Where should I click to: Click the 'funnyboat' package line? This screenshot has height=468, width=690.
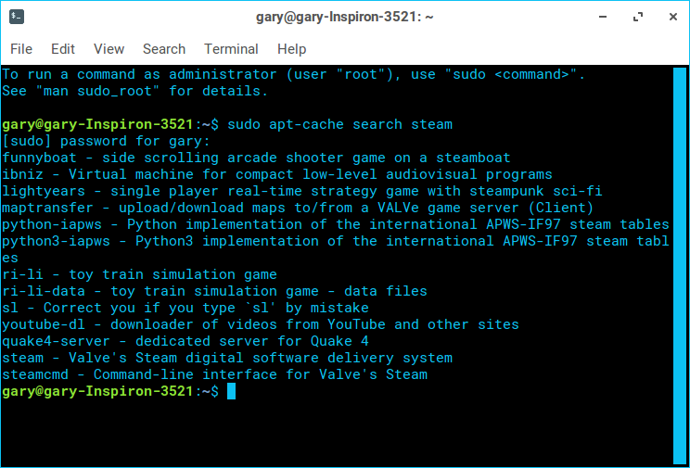[x=256, y=158]
